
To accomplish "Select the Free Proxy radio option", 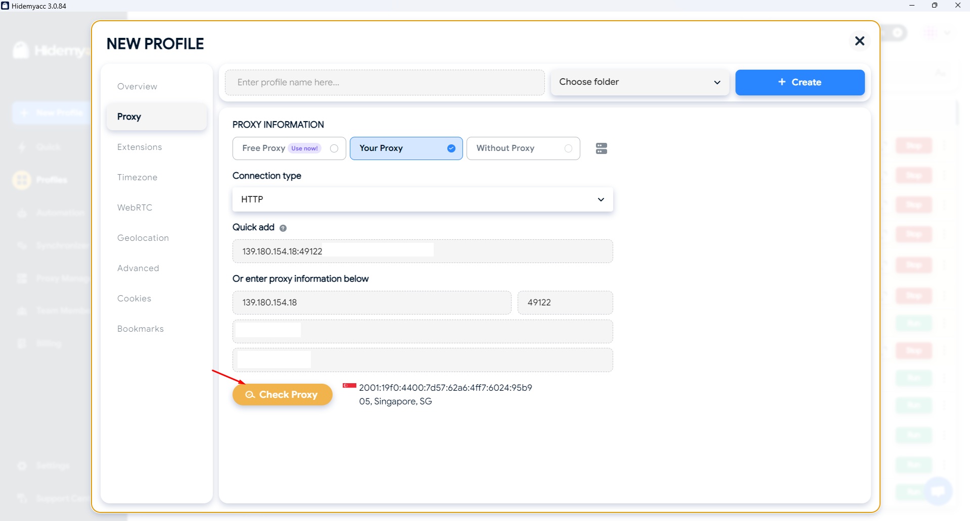I will [x=334, y=148].
